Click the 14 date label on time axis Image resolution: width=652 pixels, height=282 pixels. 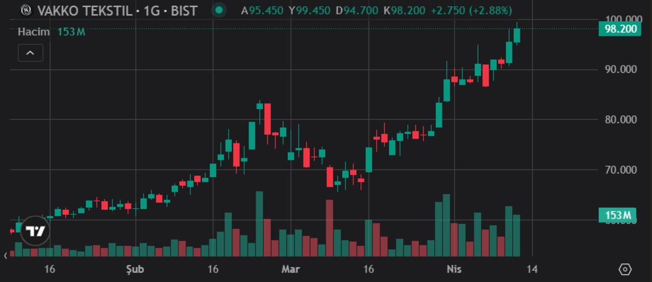coord(531,270)
